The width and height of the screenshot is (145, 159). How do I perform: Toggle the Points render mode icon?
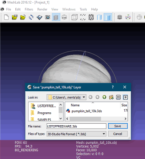[x=83, y=17]
